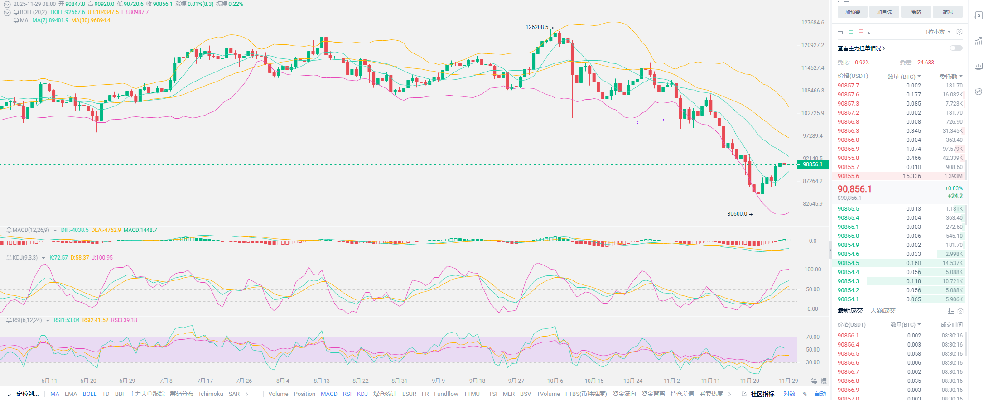Enable the 查看主力挂单情况 switch
Viewport: 989px width, 400px height.
tap(956, 48)
